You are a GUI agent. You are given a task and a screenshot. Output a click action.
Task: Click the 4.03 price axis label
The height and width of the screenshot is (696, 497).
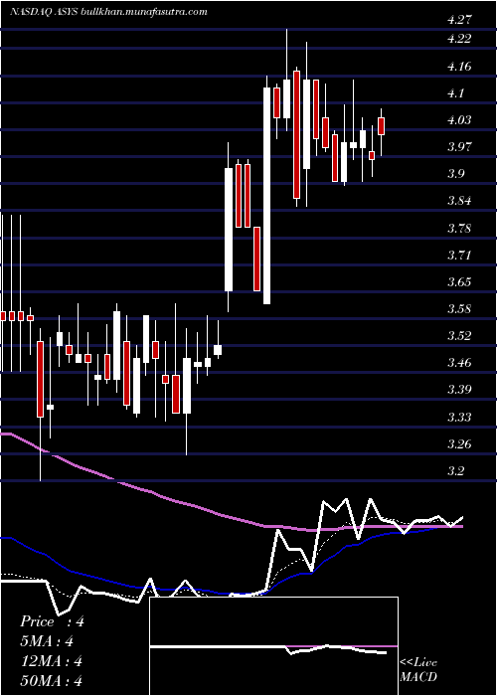[x=459, y=120]
